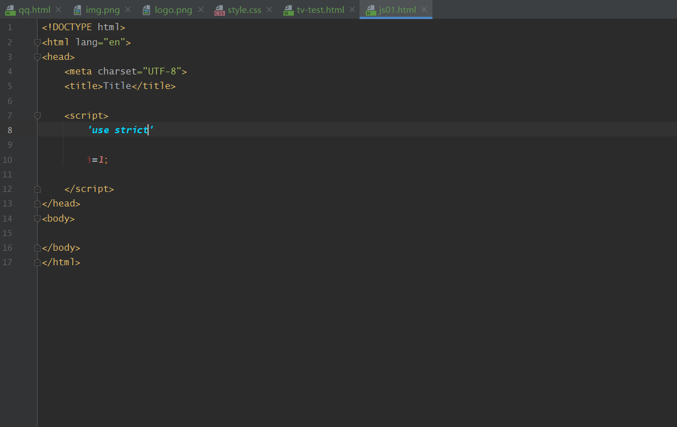Click the img.png image file icon
677x427 pixels.
tap(77, 10)
